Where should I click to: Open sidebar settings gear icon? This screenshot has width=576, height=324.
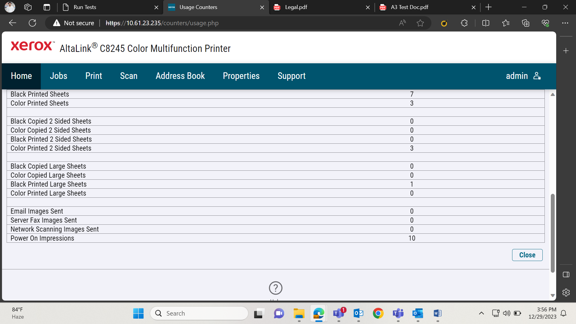566,292
